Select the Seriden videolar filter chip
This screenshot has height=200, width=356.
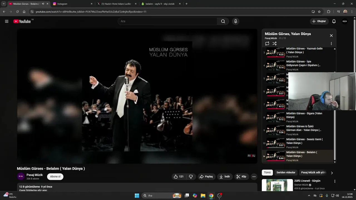(x=286, y=172)
